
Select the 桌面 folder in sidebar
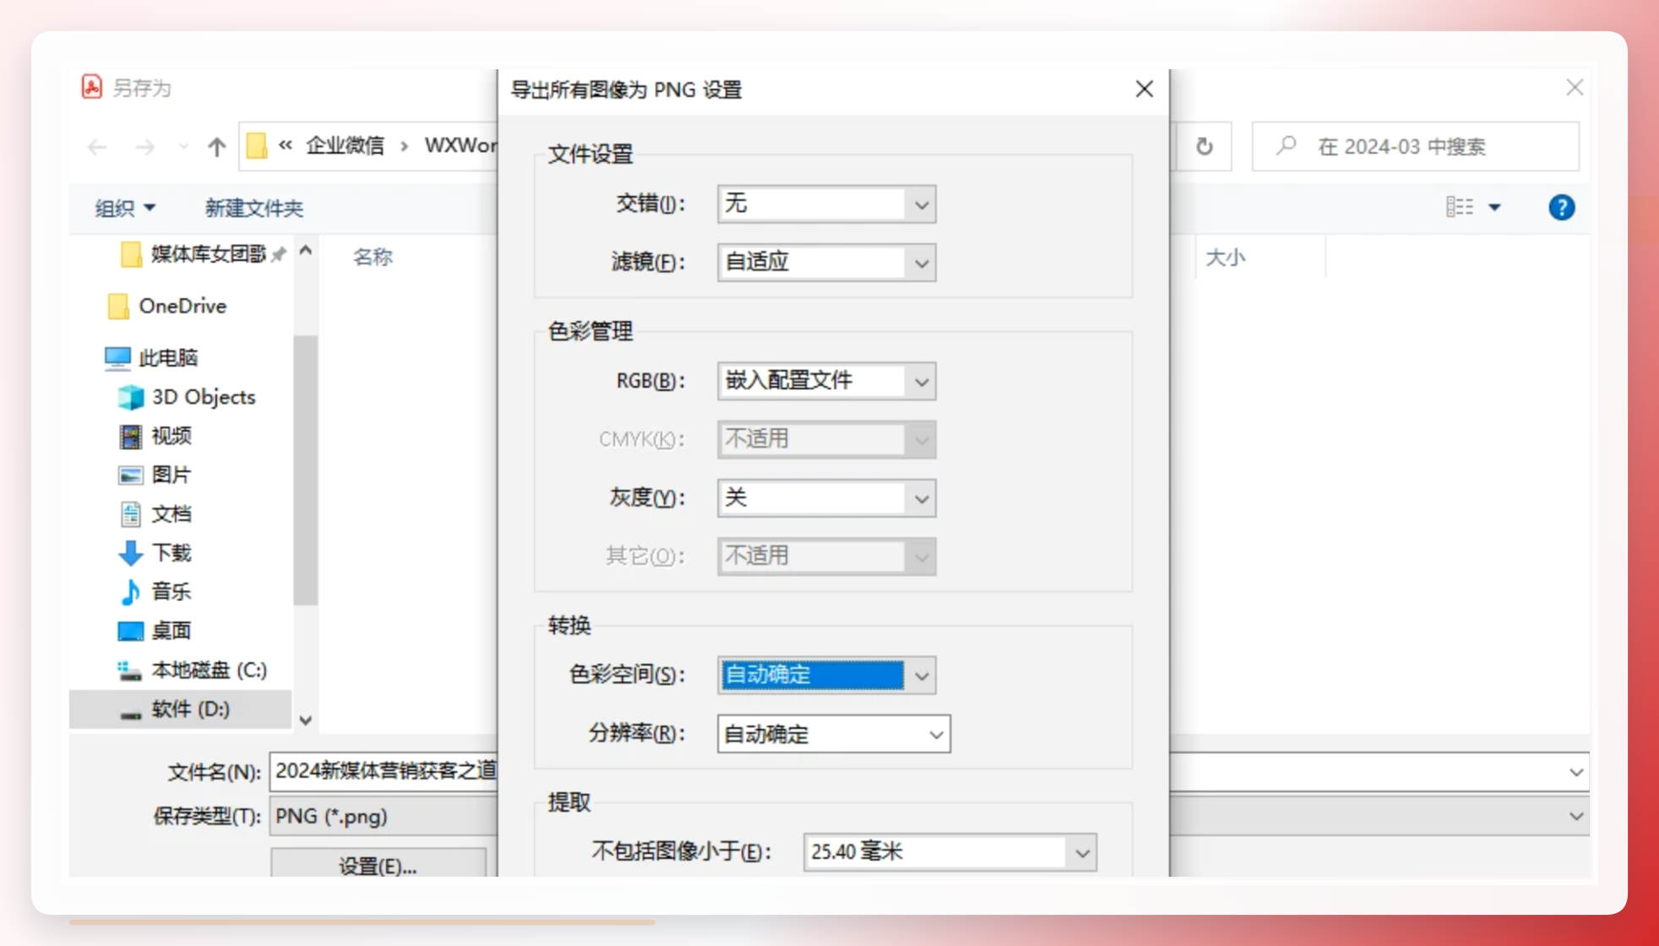[155, 631]
